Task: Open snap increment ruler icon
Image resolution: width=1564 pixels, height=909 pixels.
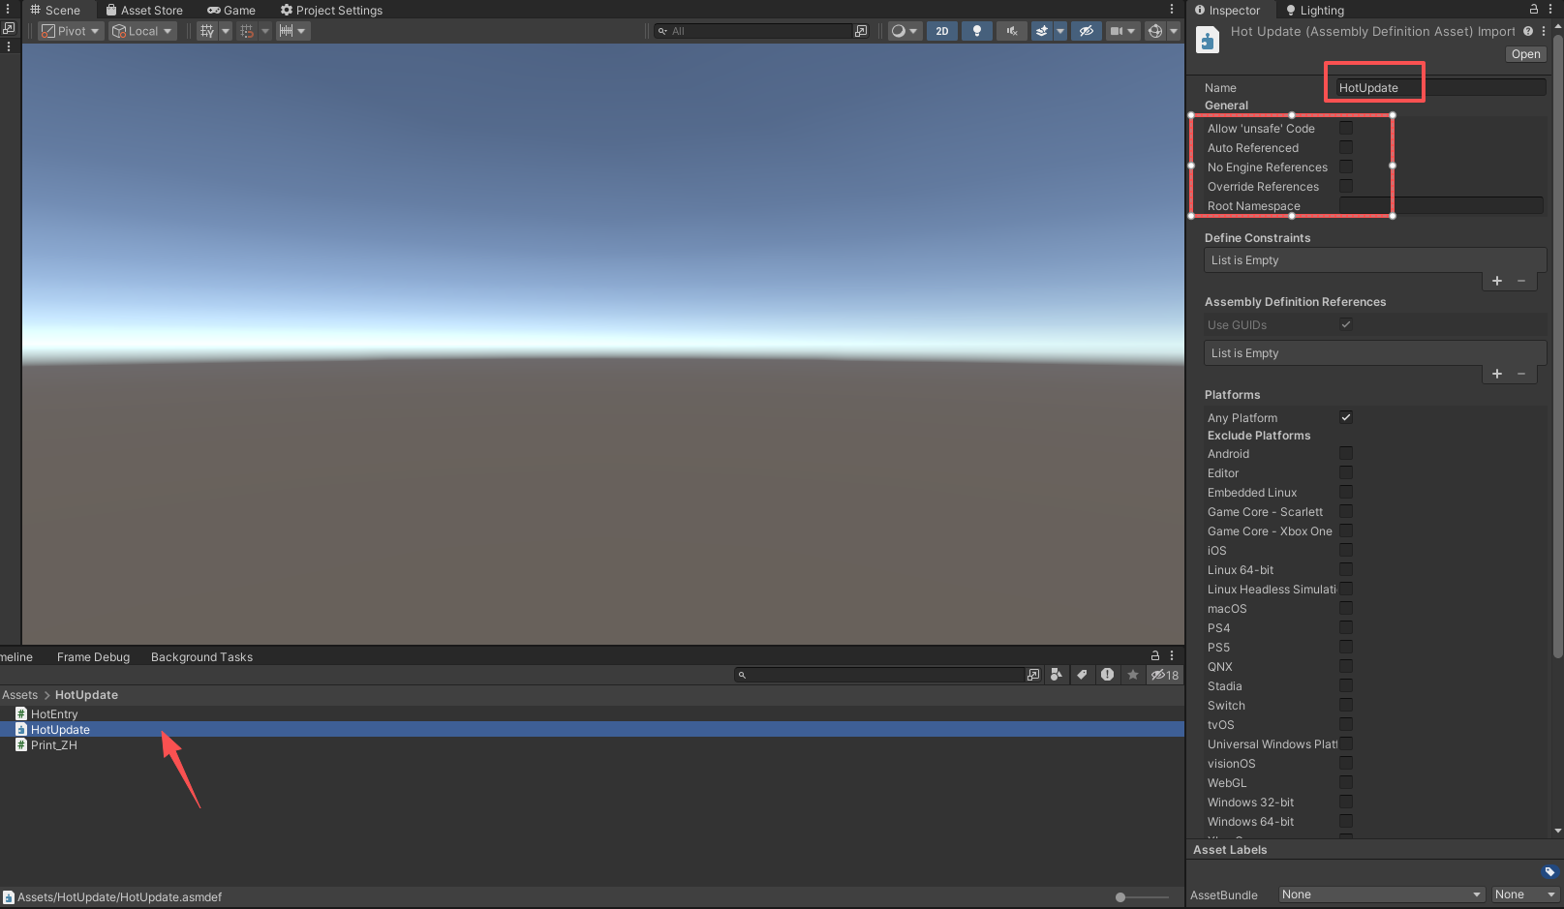Action: [286, 31]
